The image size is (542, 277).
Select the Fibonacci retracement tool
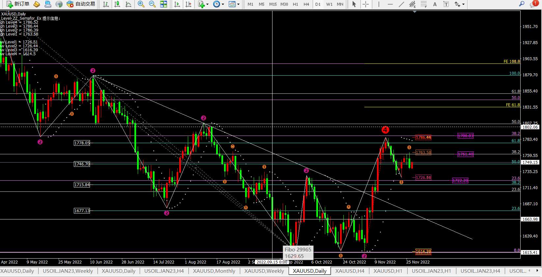pos(424,4)
